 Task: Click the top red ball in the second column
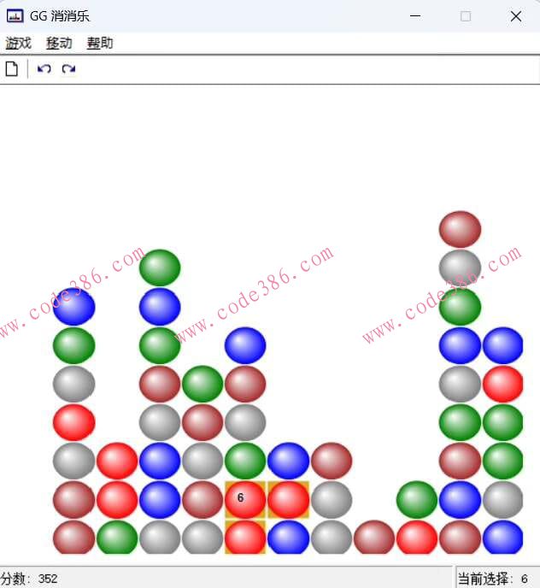click(x=117, y=461)
